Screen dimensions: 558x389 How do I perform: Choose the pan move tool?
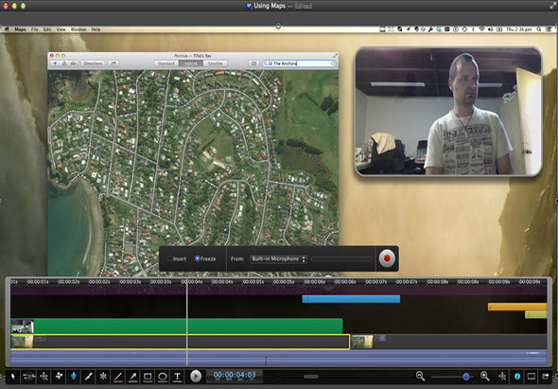tap(44, 376)
